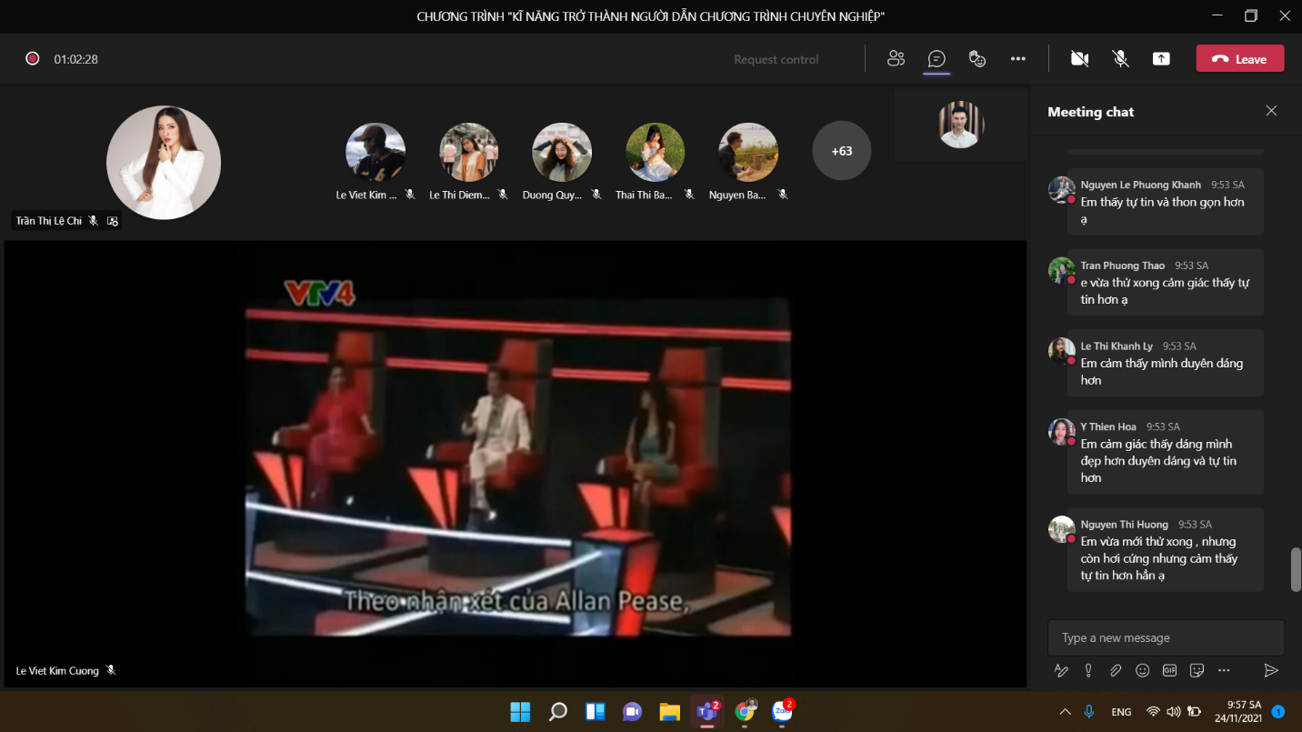1302x732 pixels.
Task: Open the reactions and raise hand icon
Action: coord(977,59)
